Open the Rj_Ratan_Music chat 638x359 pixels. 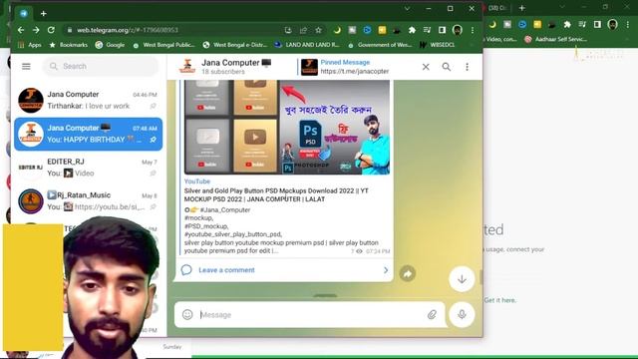[x=89, y=201]
